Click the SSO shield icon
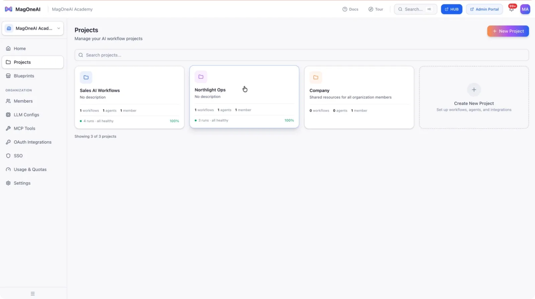535x299 pixels. (x=8, y=156)
